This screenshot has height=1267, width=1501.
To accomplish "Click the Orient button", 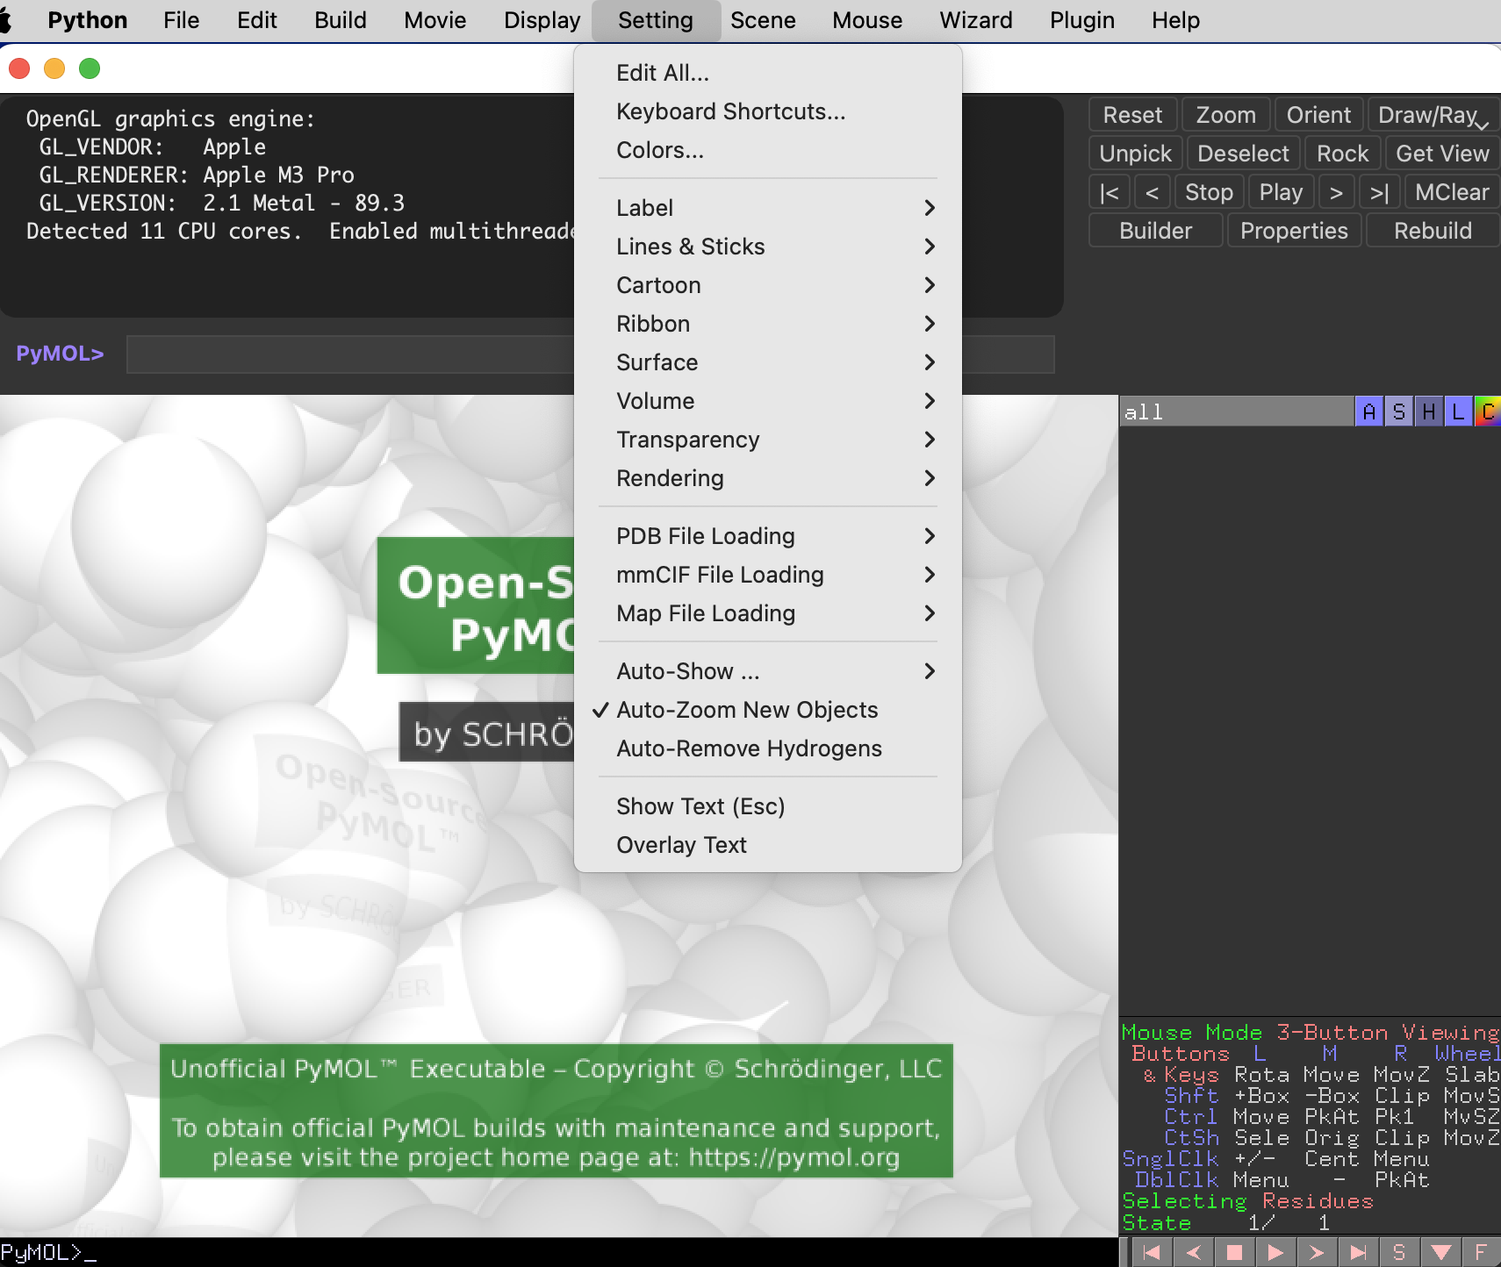I will tap(1318, 115).
